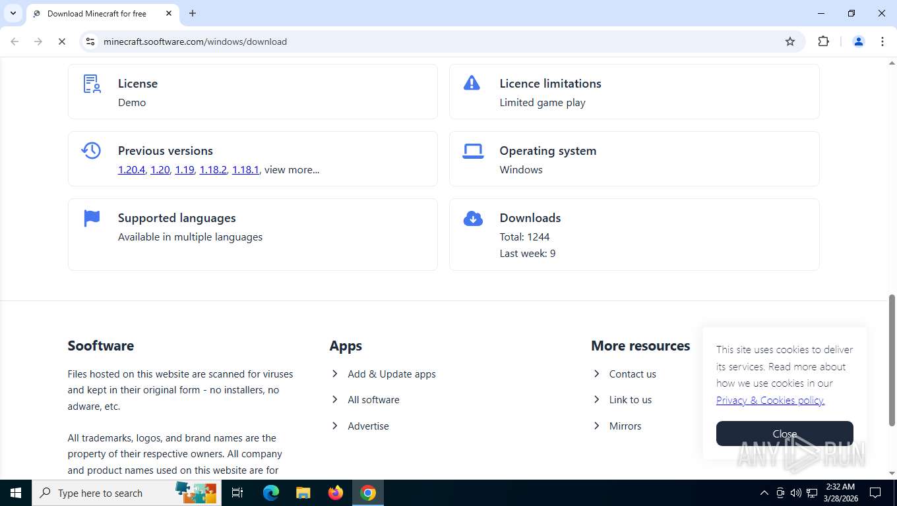Open the Advertise link
The width and height of the screenshot is (897, 506).
point(368,426)
